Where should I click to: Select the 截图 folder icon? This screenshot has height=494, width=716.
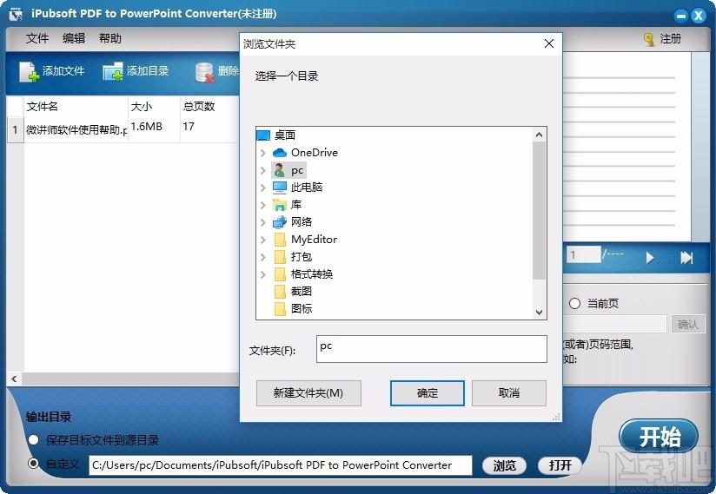tap(280, 292)
